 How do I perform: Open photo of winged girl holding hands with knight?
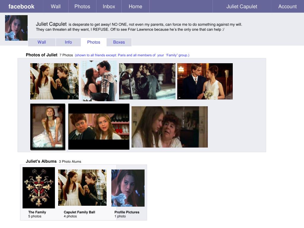coord(55,81)
